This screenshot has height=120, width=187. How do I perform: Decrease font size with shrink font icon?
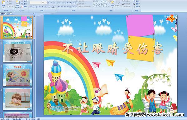(x=52, y=2)
